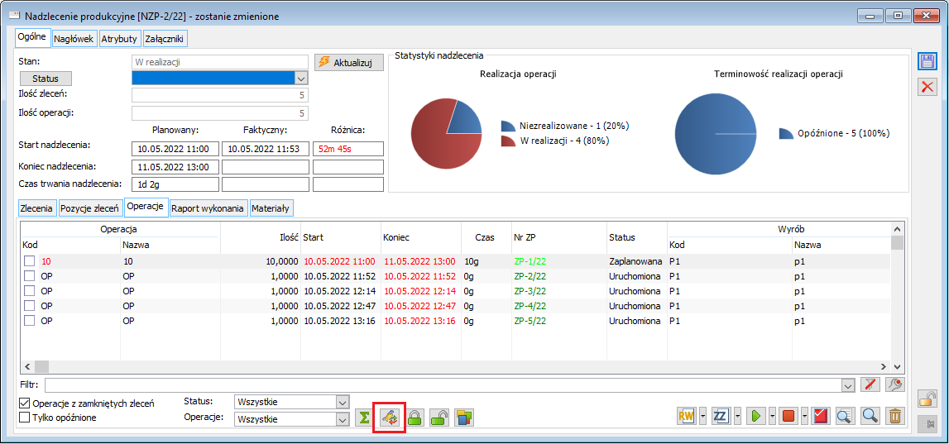Open the blue Status dropdown near Stan

coord(301,79)
